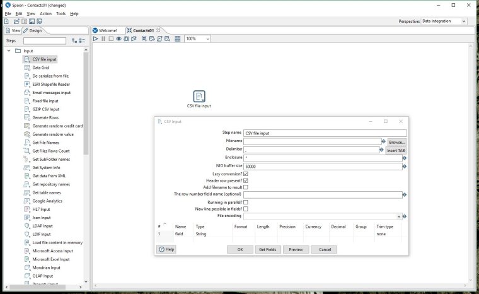The height and width of the screenshot is (294, 479).
Task: Click the pause transformation icon
Action: 103,38
